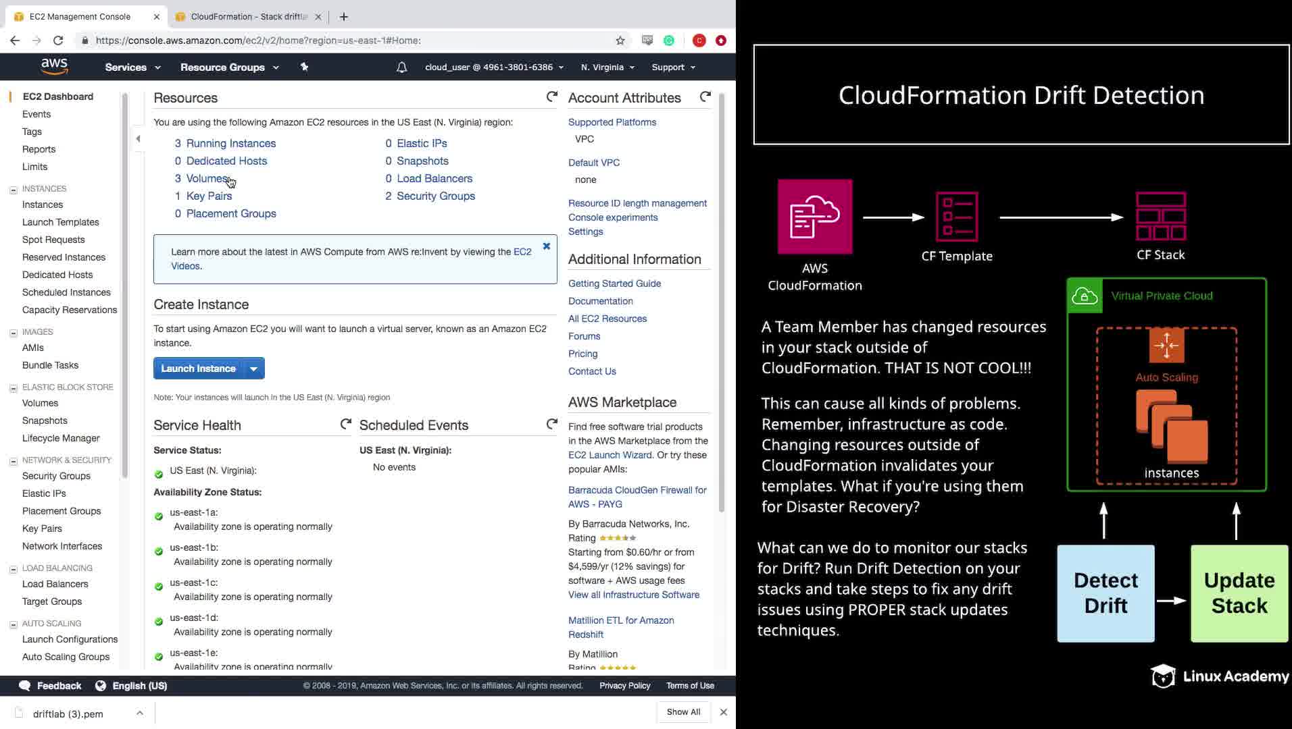Bookmark this page with the star icon
The width and height of the screenshot is (1292, 729).
620,40
